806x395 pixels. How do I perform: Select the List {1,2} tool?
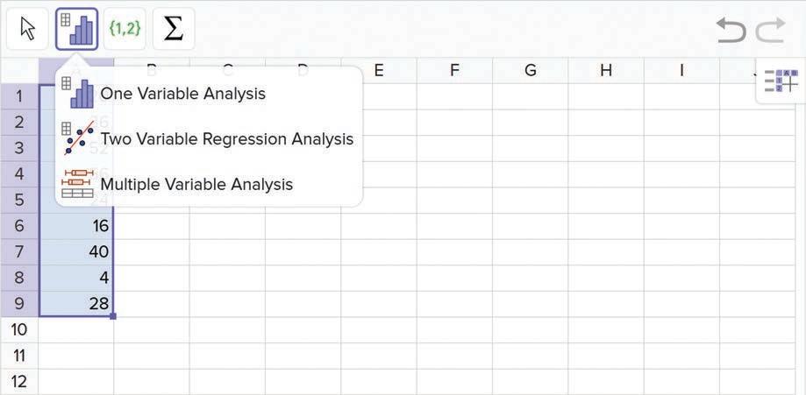(x=125, y=30)
